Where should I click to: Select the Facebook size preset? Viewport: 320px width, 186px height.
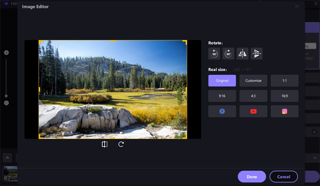pos(222,111)
